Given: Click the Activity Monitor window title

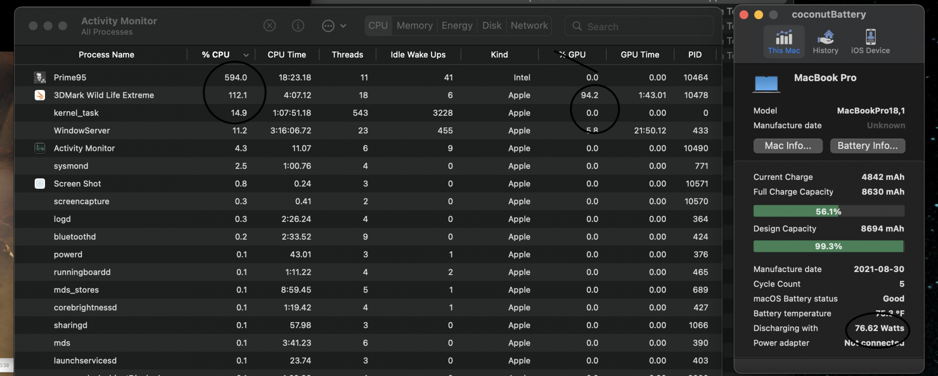Looking at the screenshot, I should [x=119, y=21].
